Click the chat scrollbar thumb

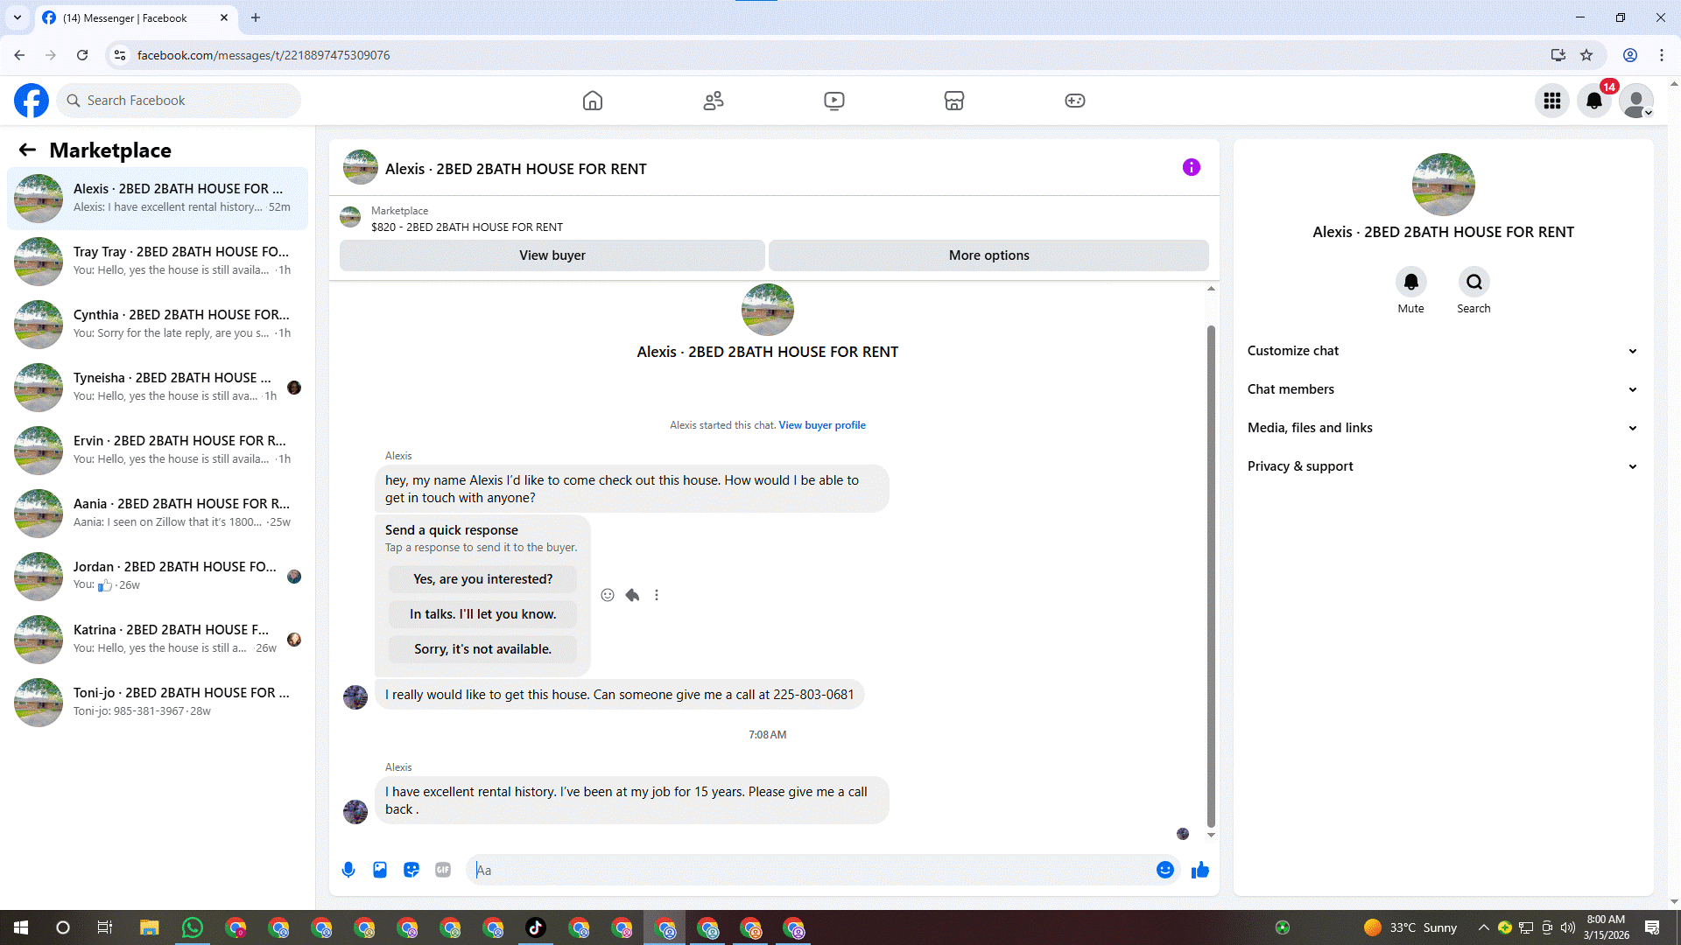pos(1211,576)
